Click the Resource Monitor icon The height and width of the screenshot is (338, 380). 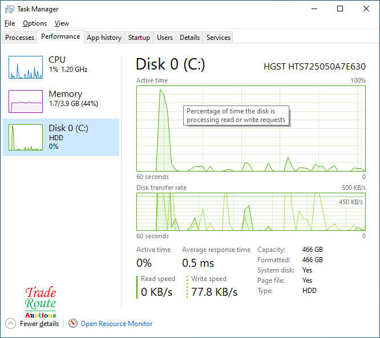tap(72, 324)
